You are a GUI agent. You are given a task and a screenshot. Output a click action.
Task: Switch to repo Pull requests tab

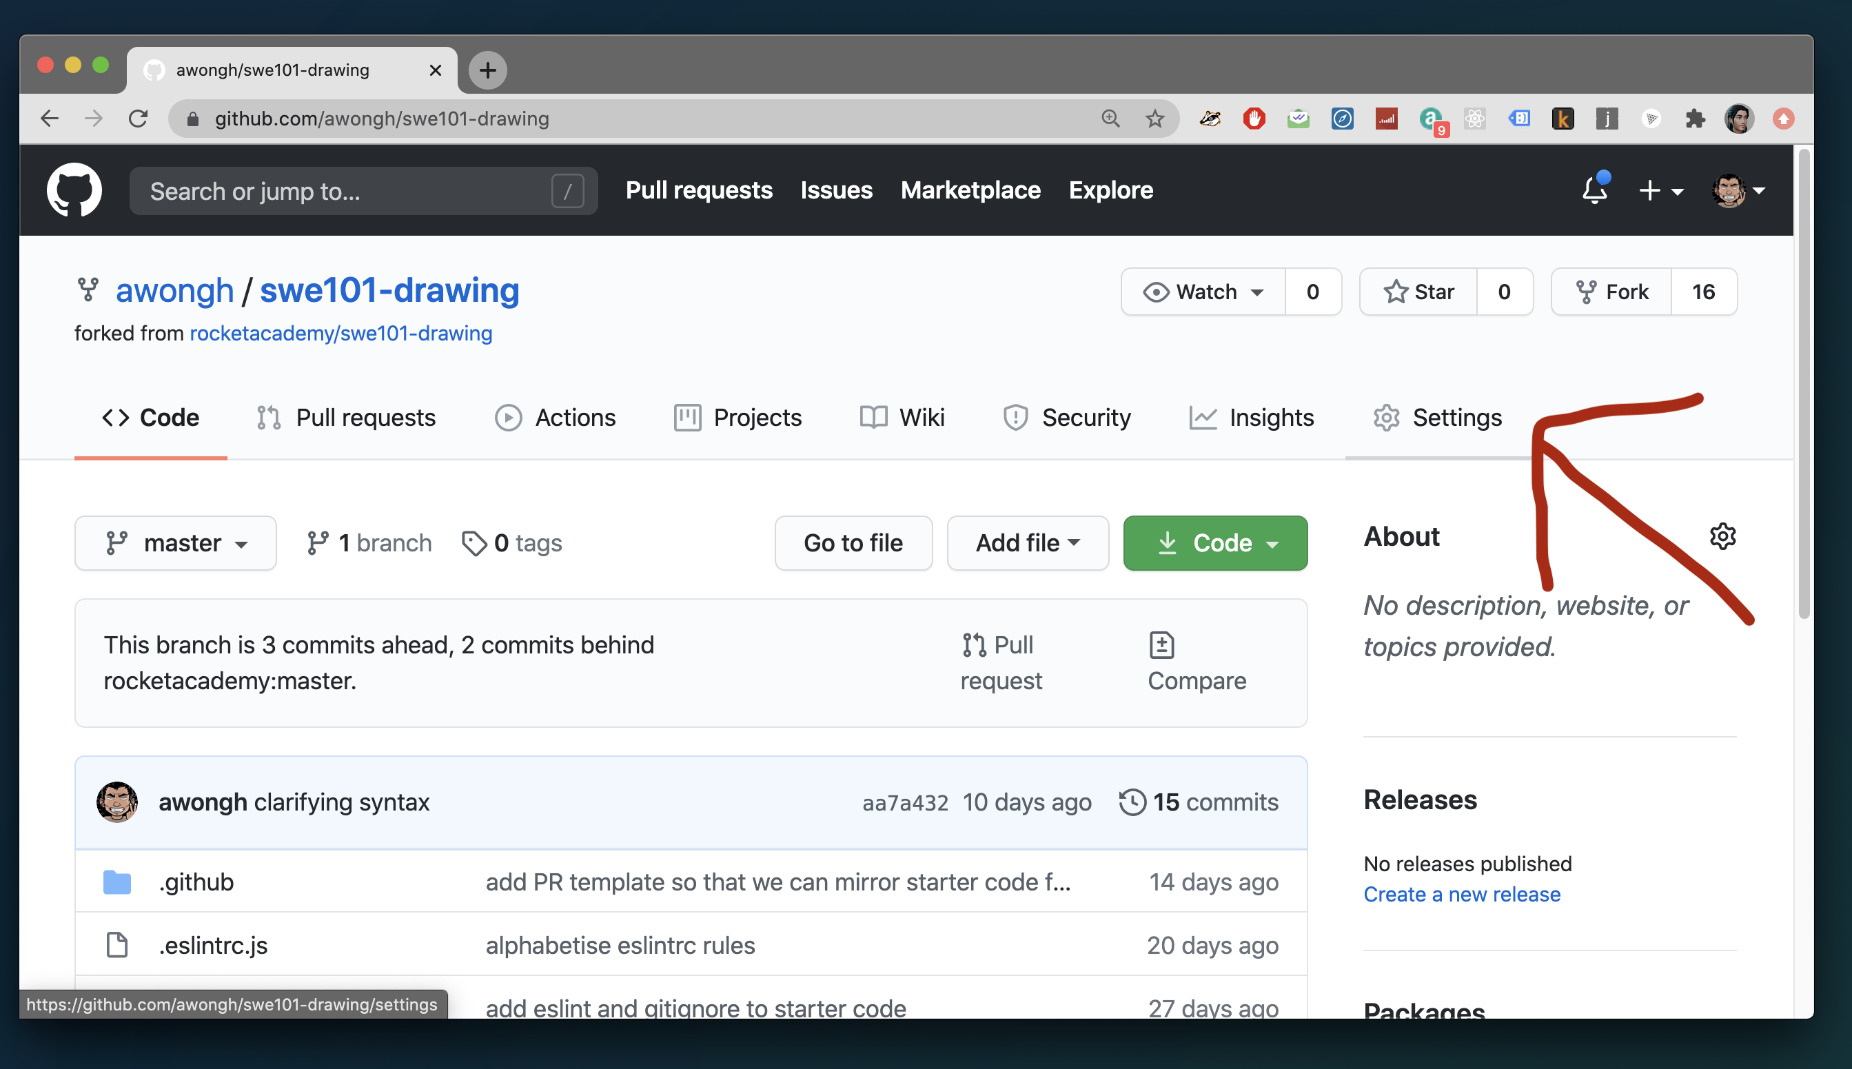(x=346, y=417)
